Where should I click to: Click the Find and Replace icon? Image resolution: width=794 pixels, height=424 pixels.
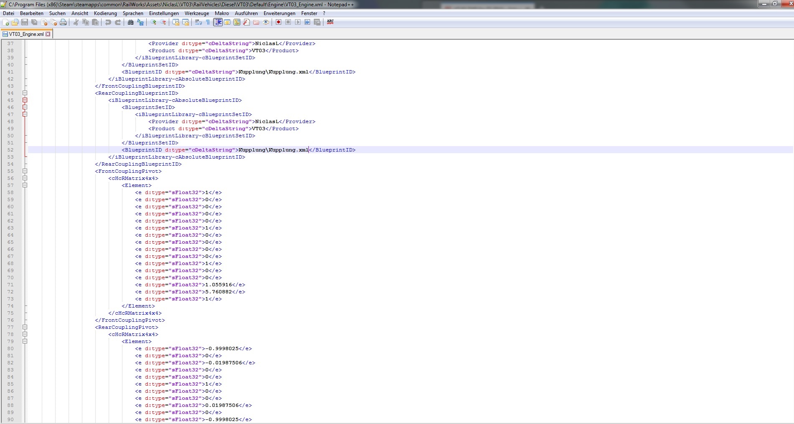[x=140, y=22]
